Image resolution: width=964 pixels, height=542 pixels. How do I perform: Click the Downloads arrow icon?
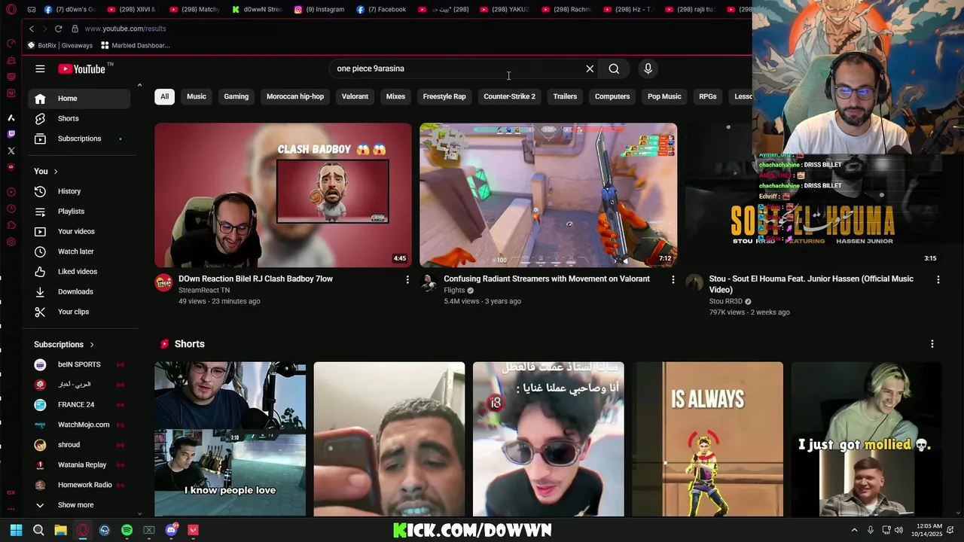coord(40,291)
